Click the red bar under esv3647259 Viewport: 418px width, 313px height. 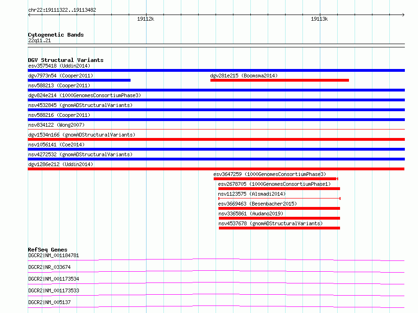click(x=276, y=179)
